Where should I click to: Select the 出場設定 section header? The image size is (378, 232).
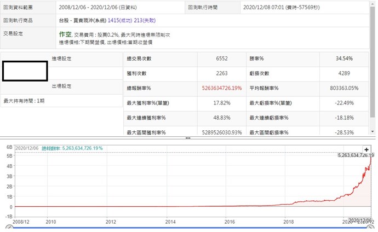click(x=61, y=86)
